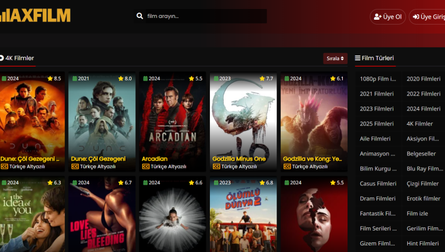Image resolution: width=445 pixels, height=252 pixels.
Task: Click the play icon beside 4K Filmler
Action: pos(1,58)
